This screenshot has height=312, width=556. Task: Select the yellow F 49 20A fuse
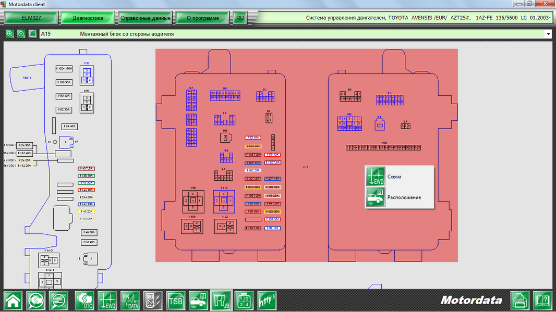[x=86, y=211]
